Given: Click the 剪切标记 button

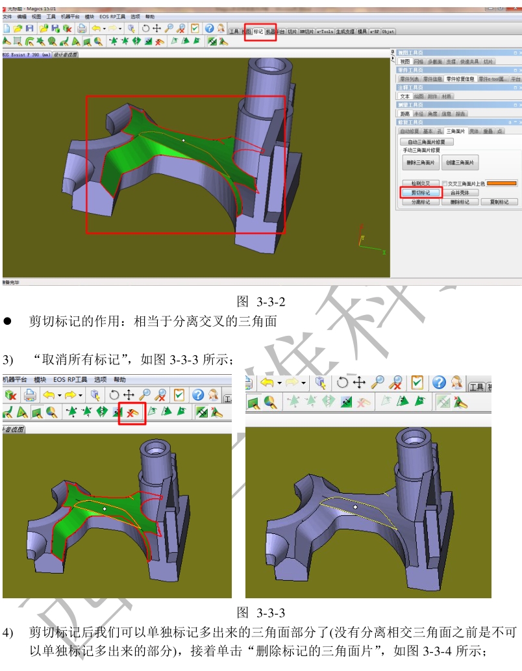Looking at the screenshot, I should tap(420, 193).
